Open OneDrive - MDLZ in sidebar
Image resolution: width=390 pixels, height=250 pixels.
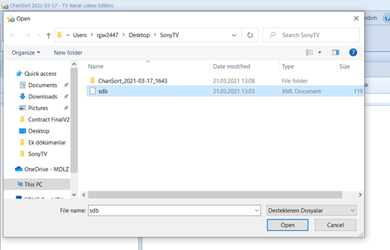[46, 169]
